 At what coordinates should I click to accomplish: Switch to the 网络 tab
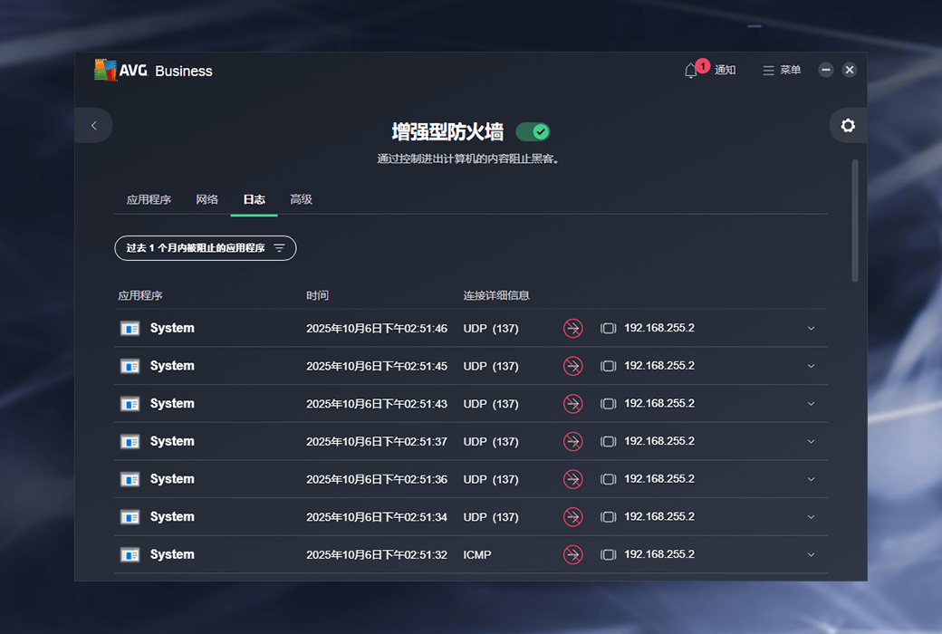207,199
